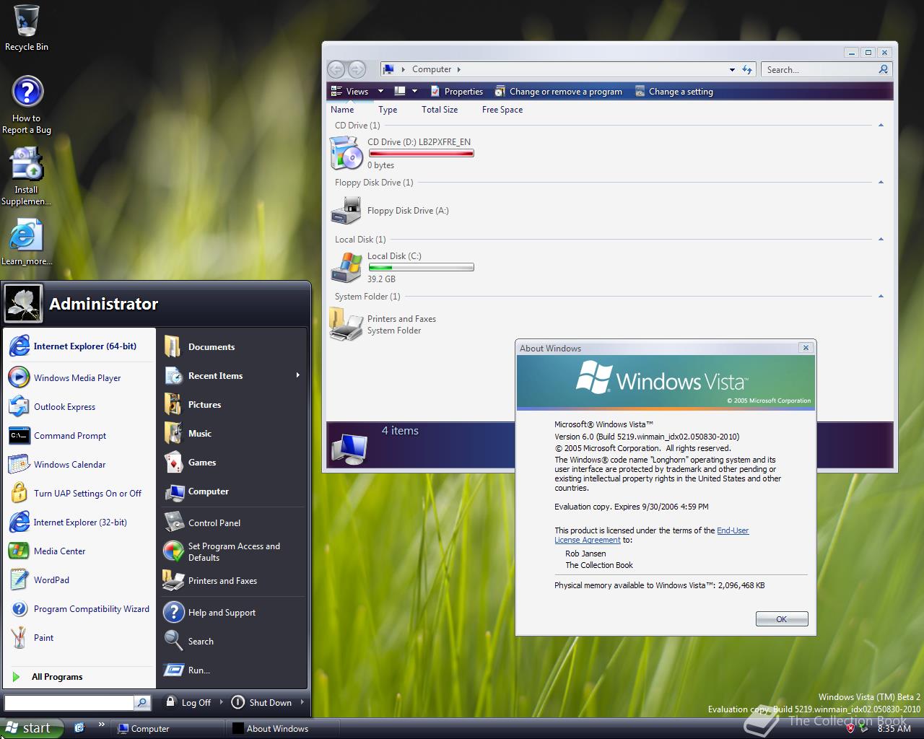
Task: Open Windows Calendar
Action: tap(79, 464)
